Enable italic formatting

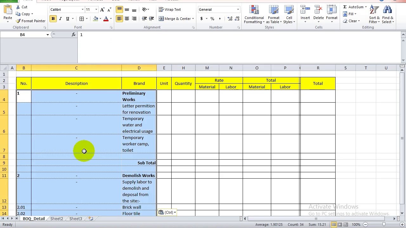pos(60,19)
